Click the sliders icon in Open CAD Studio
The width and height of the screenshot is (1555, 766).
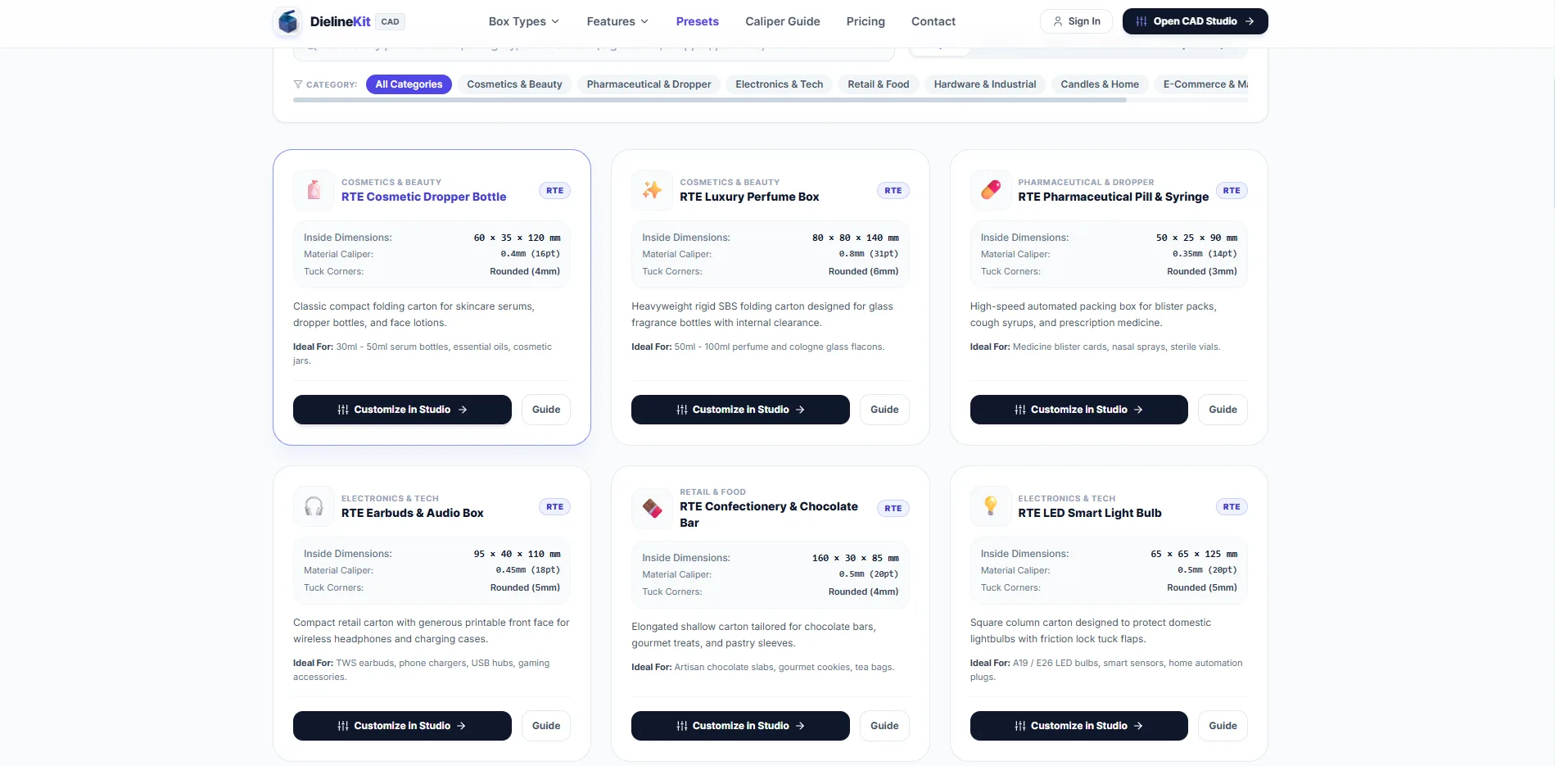tap(1141, 21)
